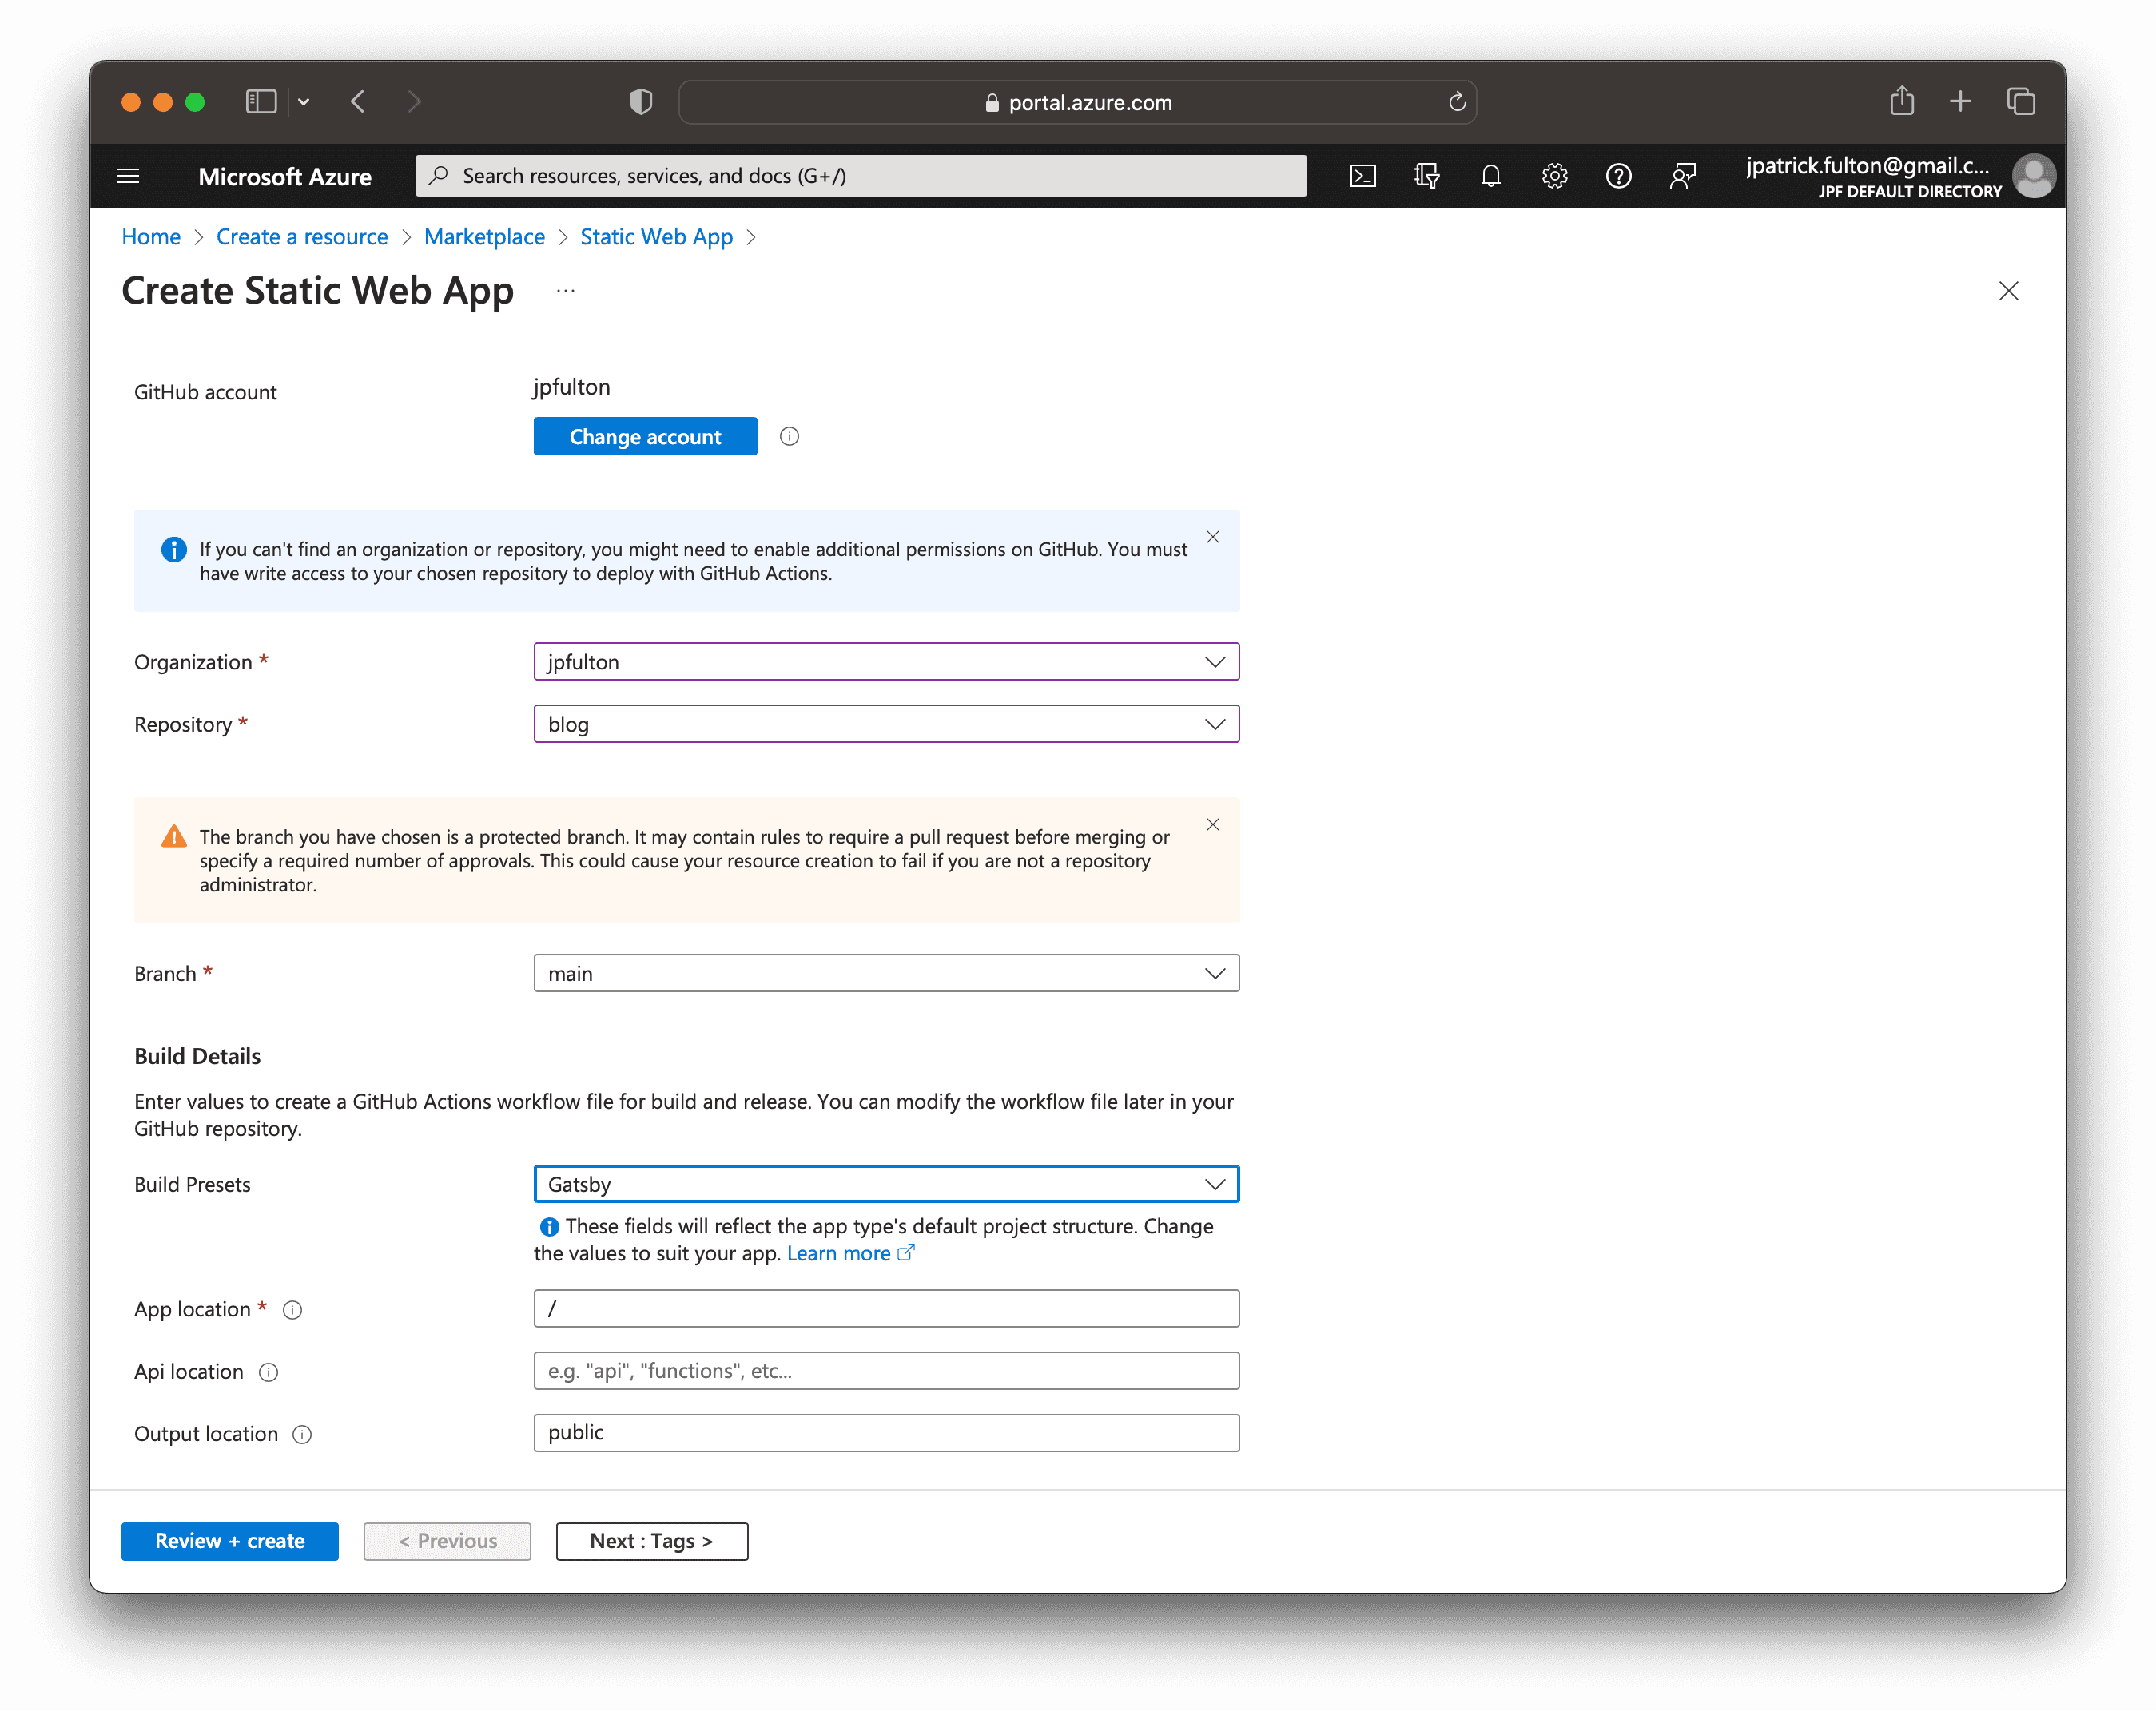Image resolution: width=2156 pixels, height=1711 pixels.
Task: Click the Api location info icon
Action: coord(268,1372)
